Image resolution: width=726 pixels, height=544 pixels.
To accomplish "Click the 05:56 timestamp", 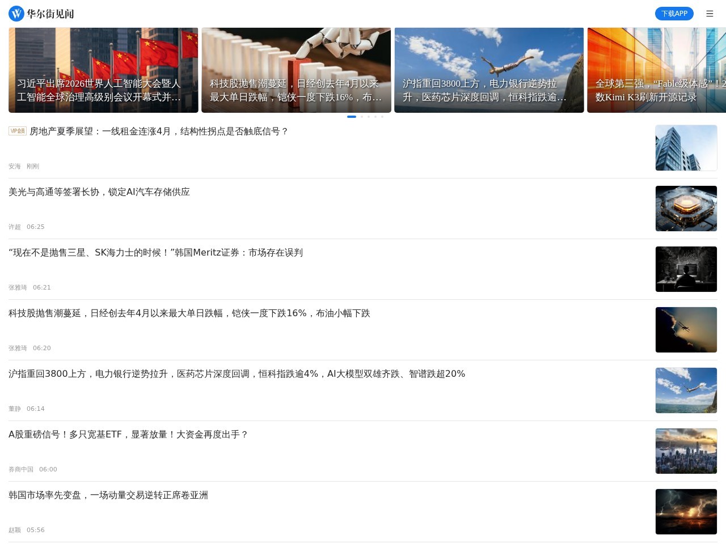I will tap(36, 530).
